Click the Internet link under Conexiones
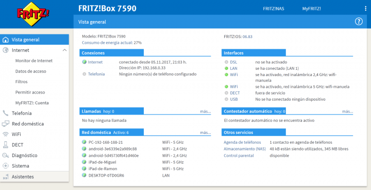Image resolution: width=371 pixels, height=190 pixels. 95,62
